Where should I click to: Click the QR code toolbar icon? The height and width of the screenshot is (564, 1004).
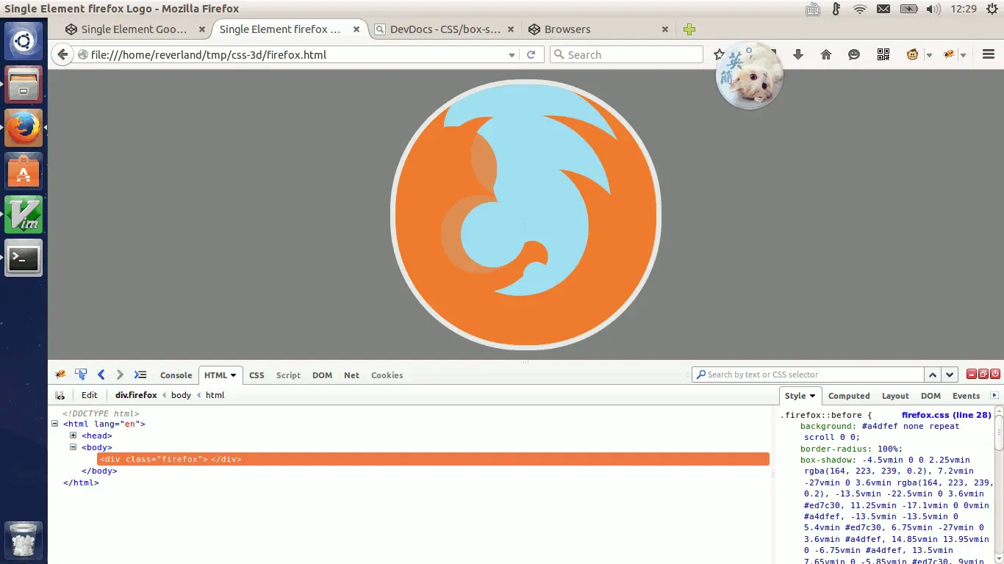[883, 55]
